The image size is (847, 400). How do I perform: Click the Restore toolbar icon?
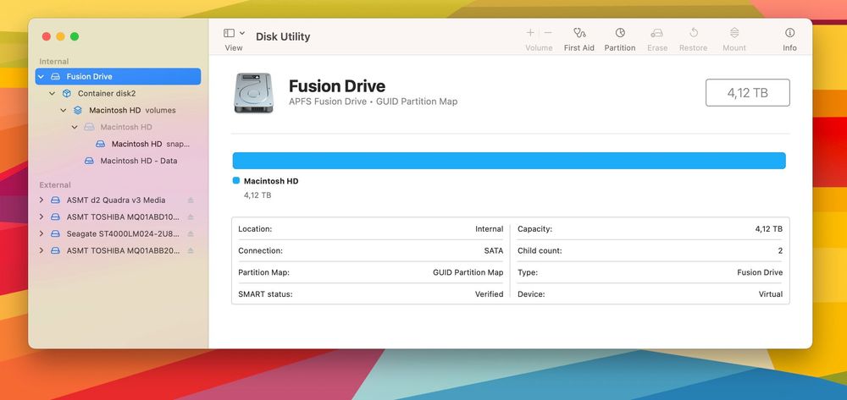pos(694,33)
